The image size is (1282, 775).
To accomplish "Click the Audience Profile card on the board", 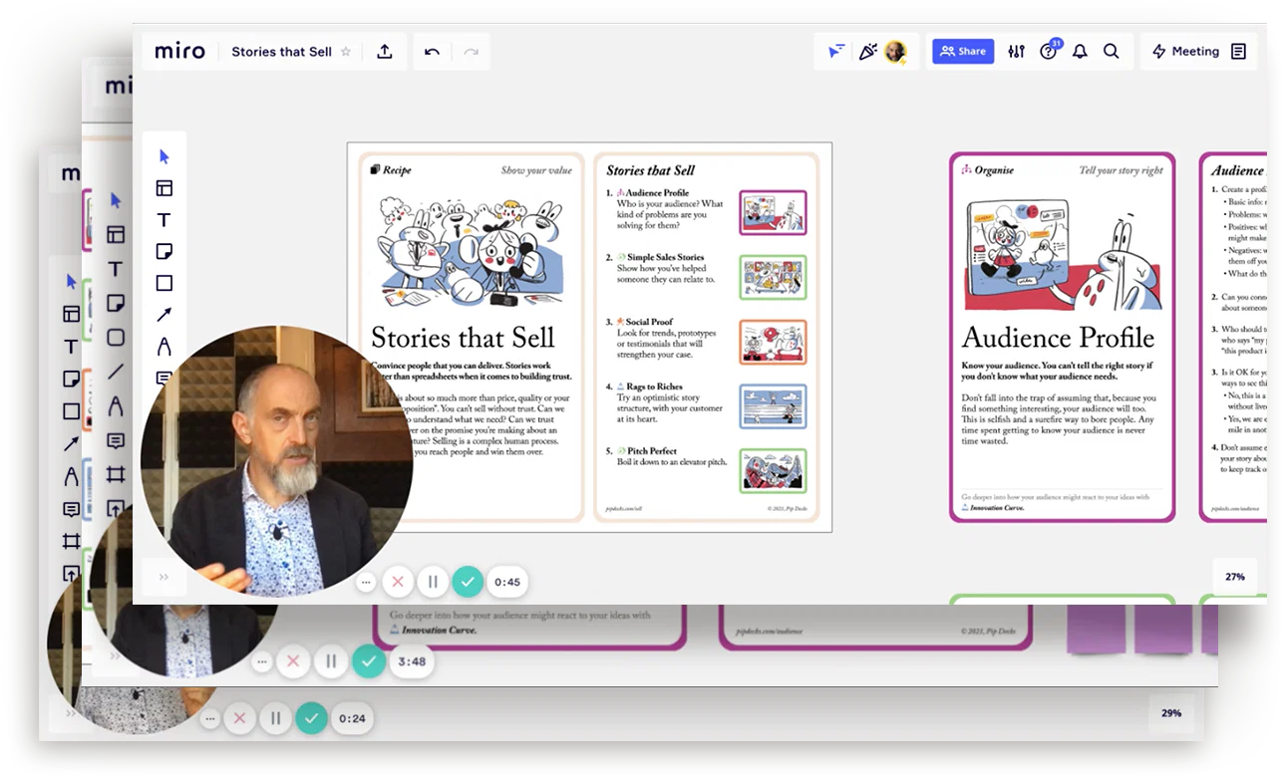I will (1062, 337).
